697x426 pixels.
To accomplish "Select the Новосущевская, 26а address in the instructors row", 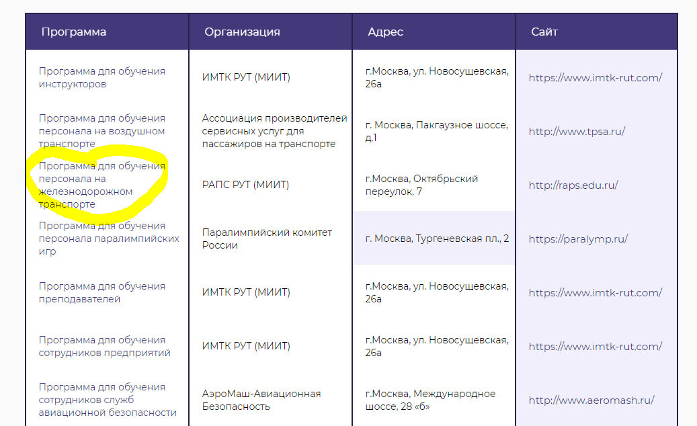I will tap(437, 78).
